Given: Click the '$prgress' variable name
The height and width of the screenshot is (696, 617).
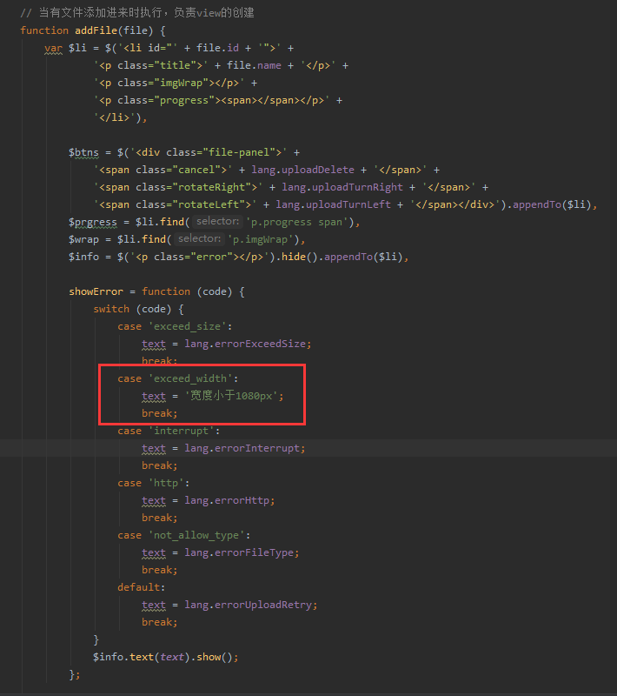Looking at the screenshot, I should 93,222.
